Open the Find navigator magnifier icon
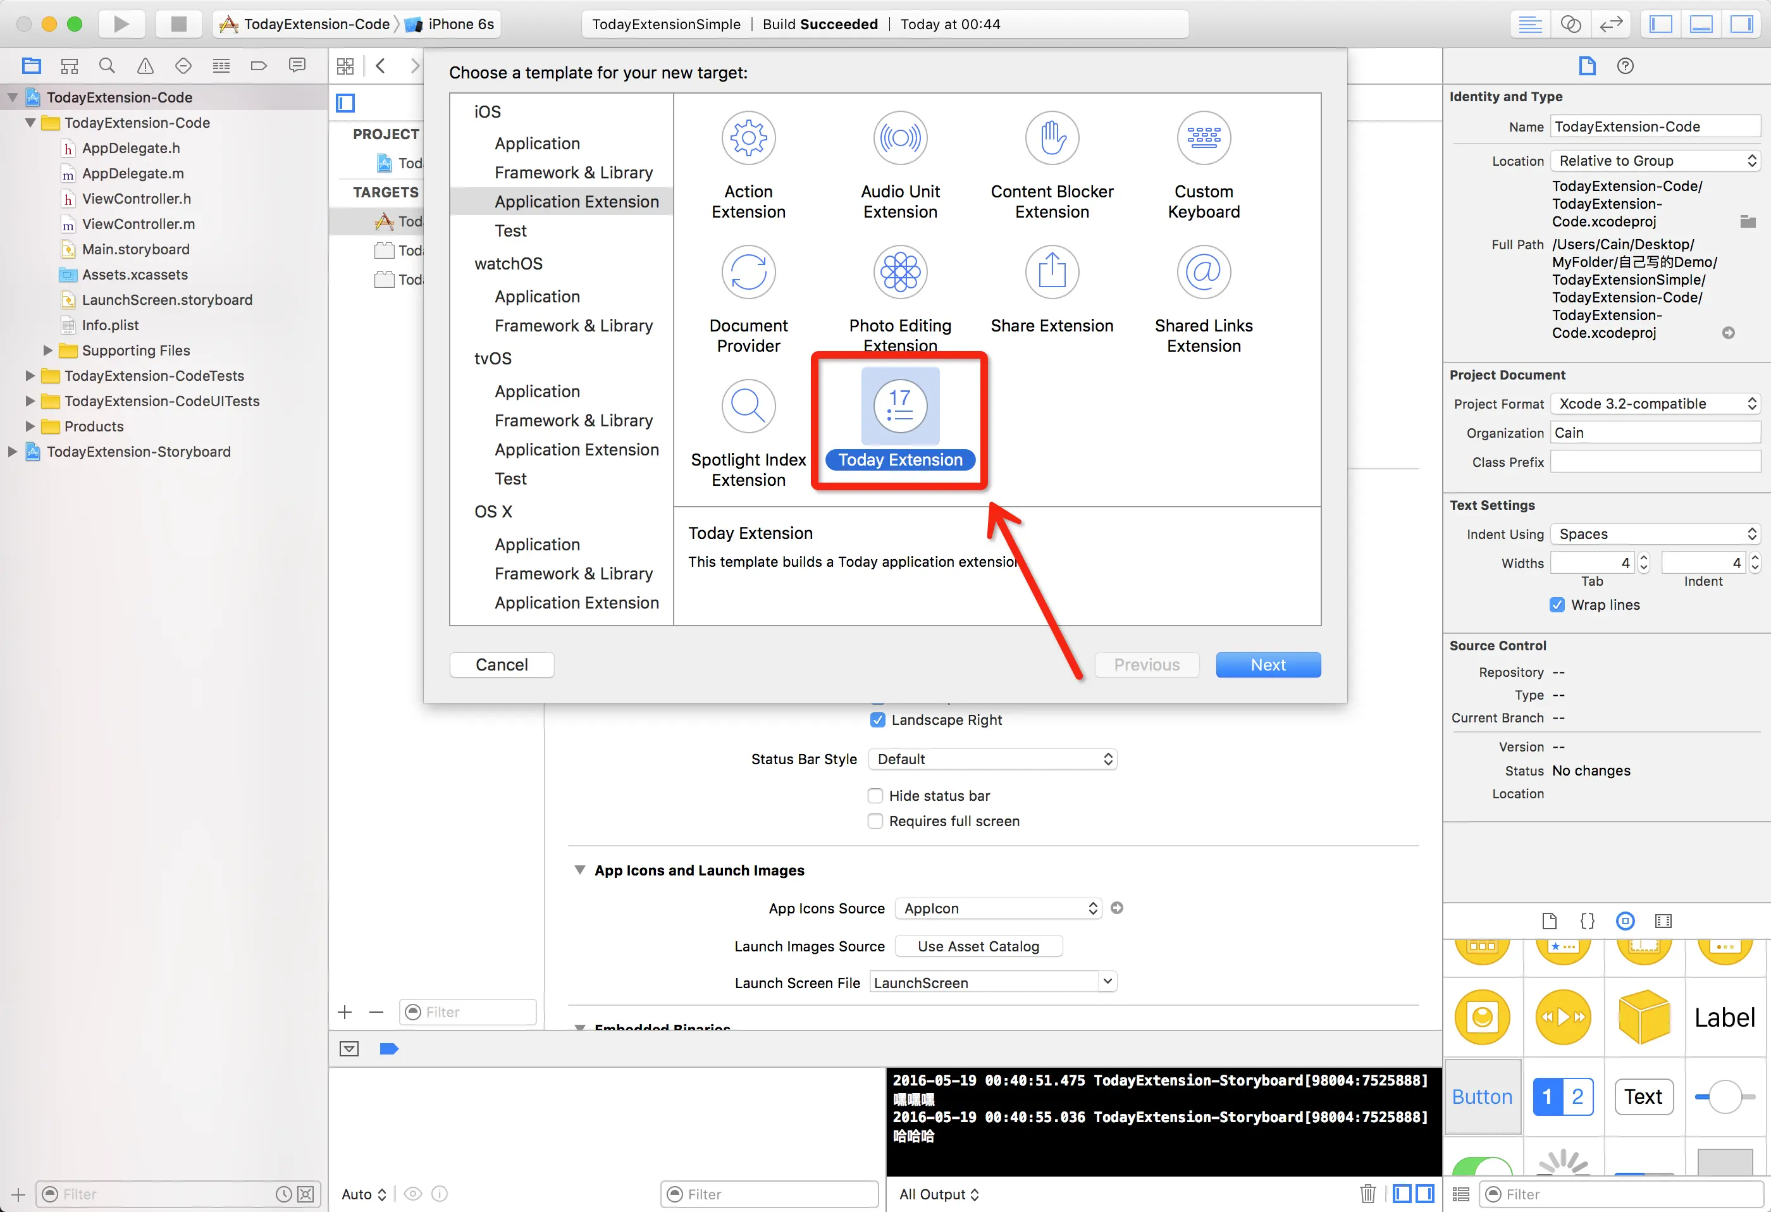This screenshot has height=1212, width=1771. pos(108,66)
